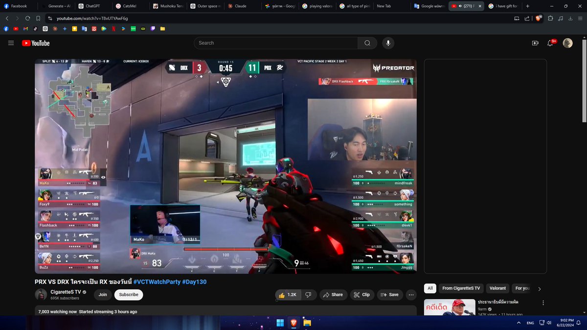This screenshot has width=587, height=330.
Task: Like the video with thumbs up
Action: coord(287,295)
